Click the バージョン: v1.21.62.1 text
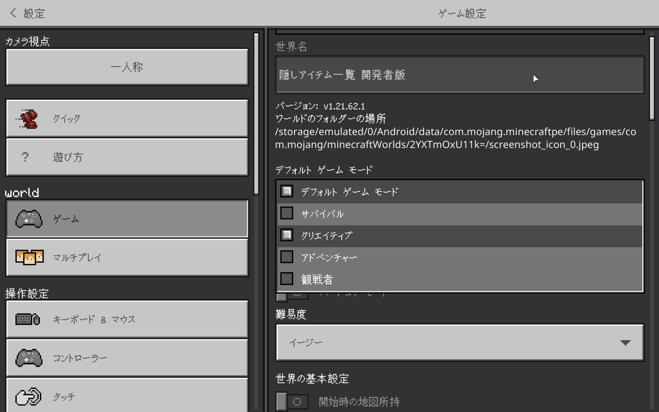Viewport: 659px width, 412px height. [320, 106]
